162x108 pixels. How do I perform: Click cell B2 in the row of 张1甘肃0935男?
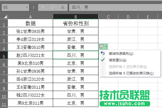(76, 31)
